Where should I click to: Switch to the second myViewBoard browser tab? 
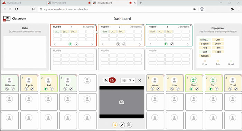[x=69, y=3]
